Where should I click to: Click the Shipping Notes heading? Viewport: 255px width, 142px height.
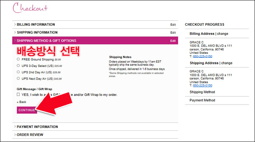[x=120, y=57]
